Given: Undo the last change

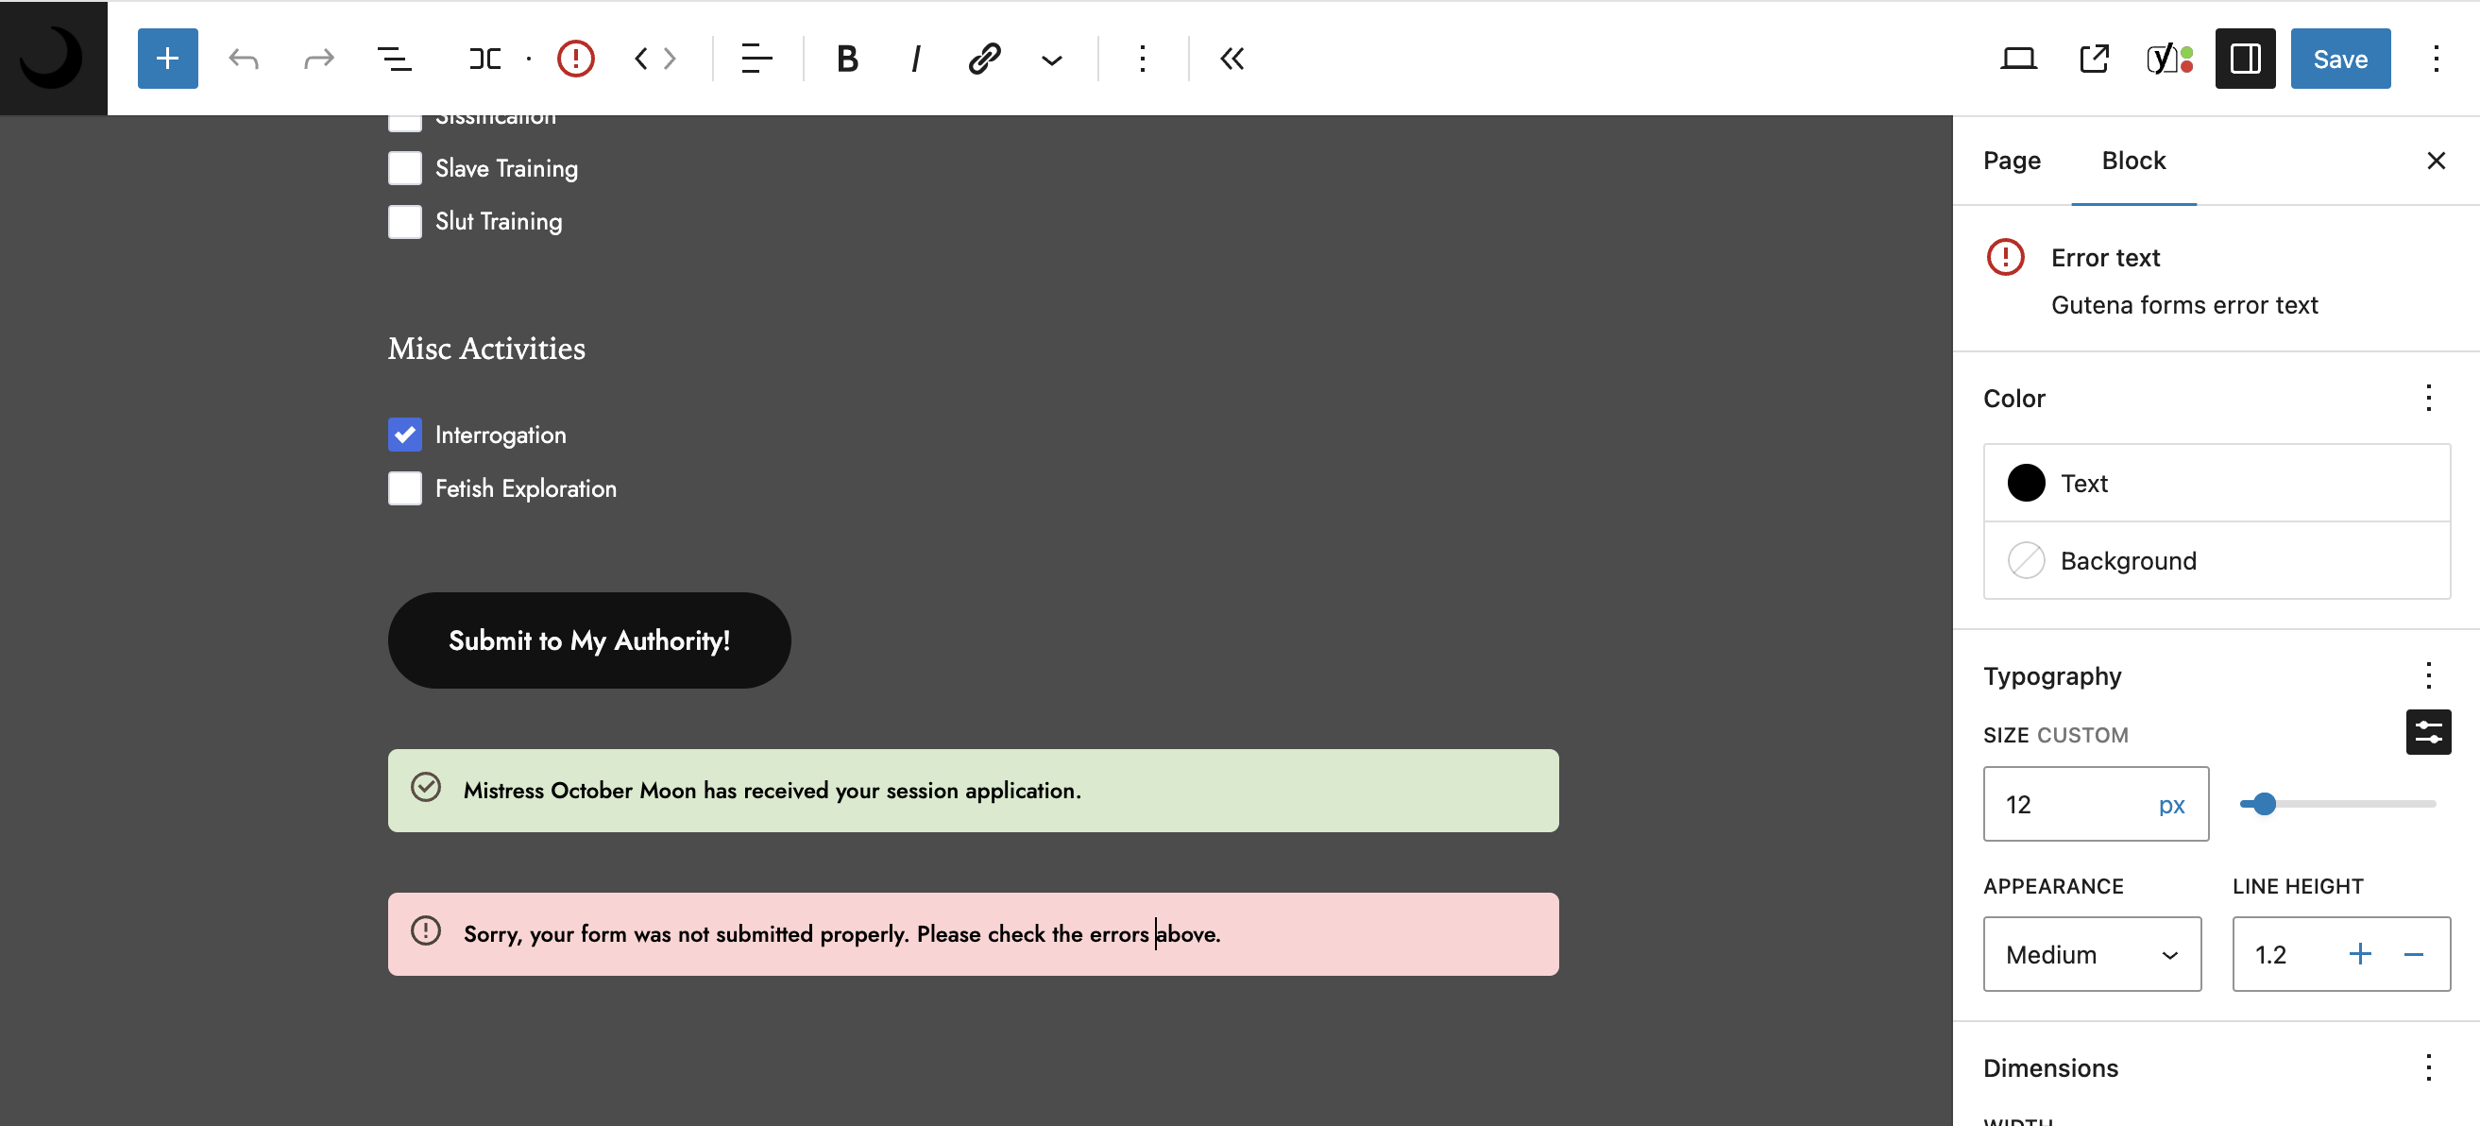Looking at the screenshot, I should point(244,59).
